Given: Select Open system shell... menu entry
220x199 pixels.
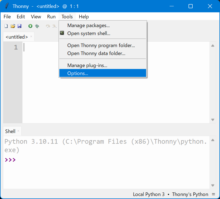Looking at the screenshot, I should pos(103,33).
